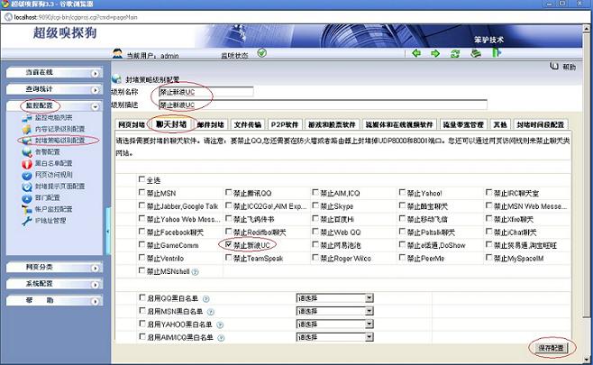Click the green back arrow icon

pyautogui.click(x=416, y=53)
